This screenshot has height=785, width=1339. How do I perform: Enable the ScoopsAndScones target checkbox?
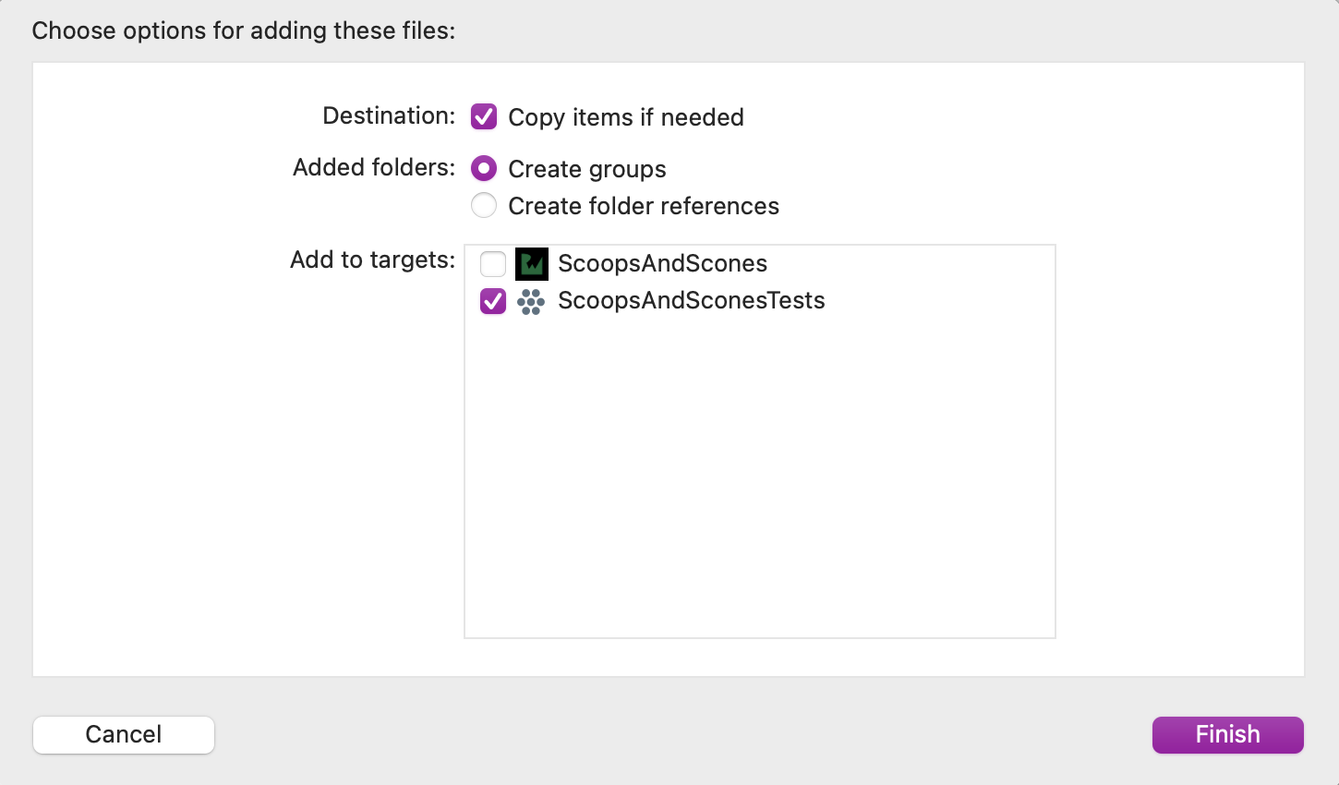492,263
